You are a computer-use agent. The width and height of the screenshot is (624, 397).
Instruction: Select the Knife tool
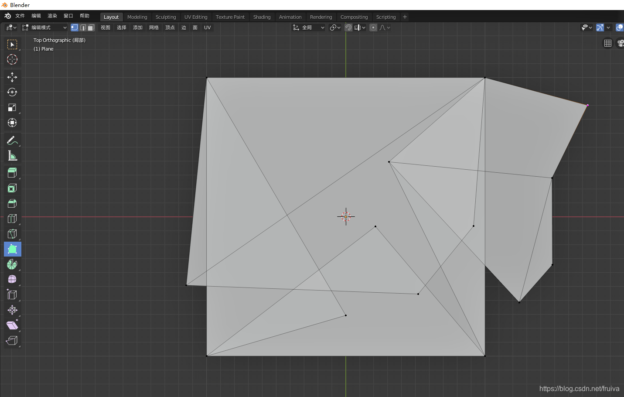(12, 234)
